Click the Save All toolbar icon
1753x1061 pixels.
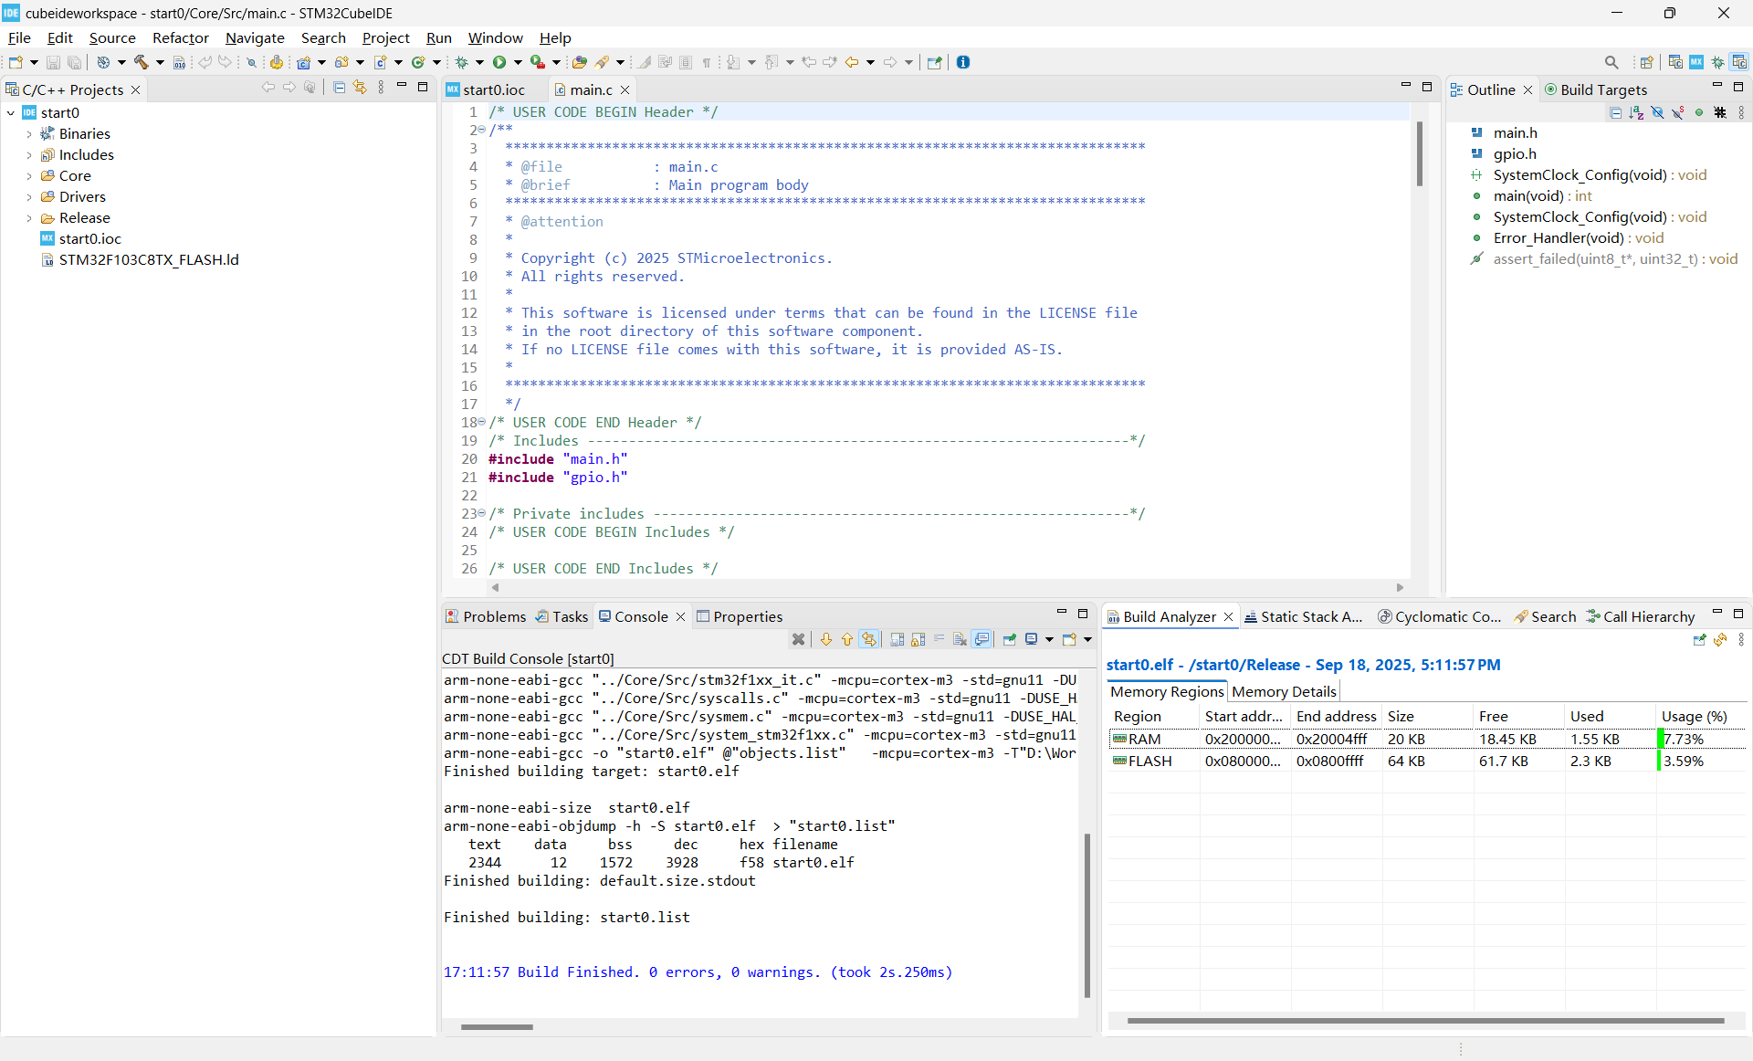pos(75,62)
